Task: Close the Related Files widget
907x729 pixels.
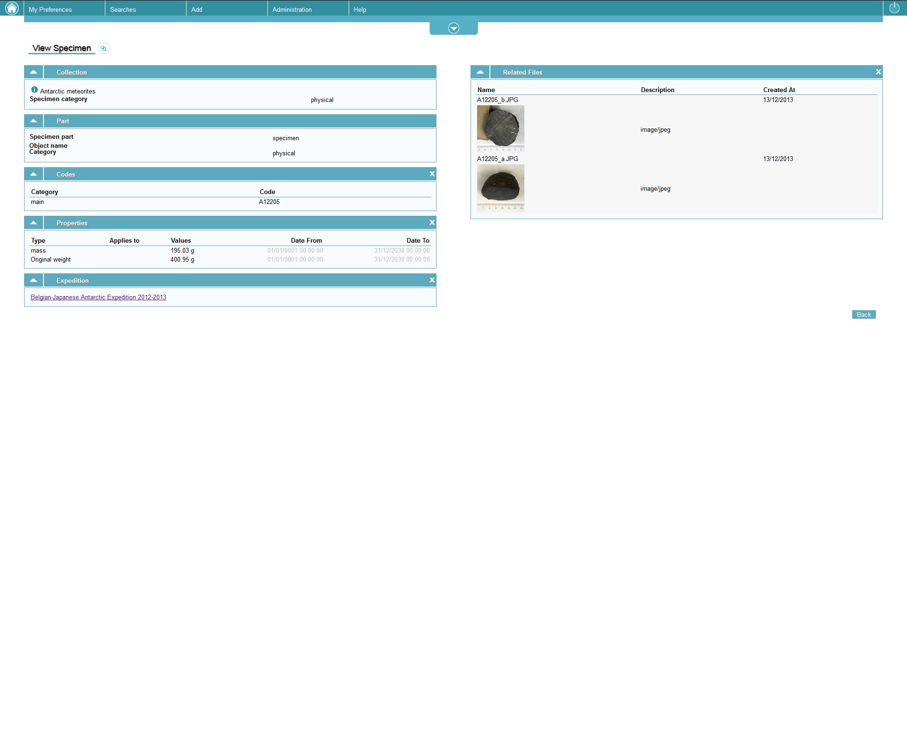Action: click(878, 72)
